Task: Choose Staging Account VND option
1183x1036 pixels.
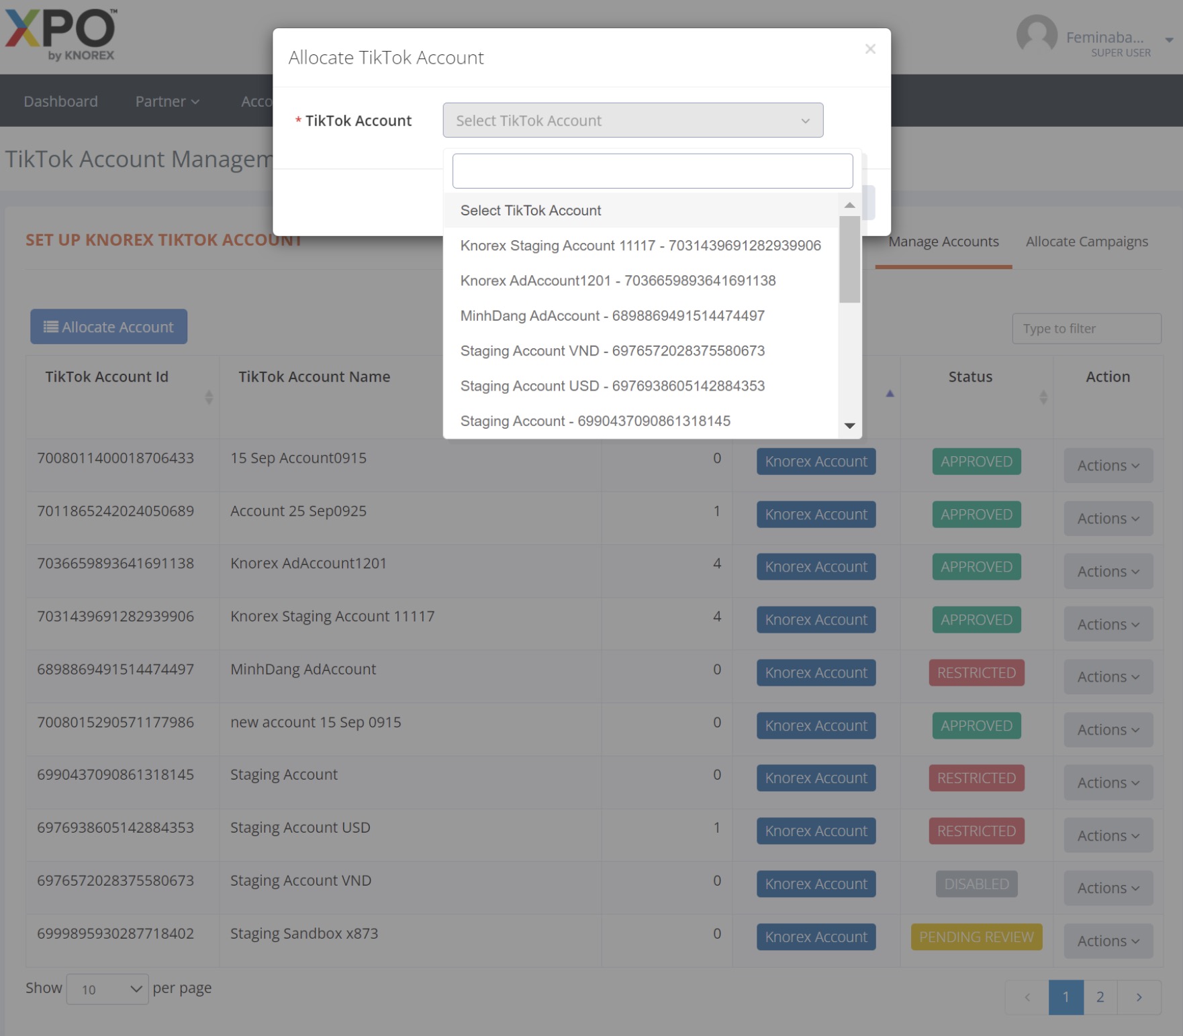Action: tap(612, 351)
